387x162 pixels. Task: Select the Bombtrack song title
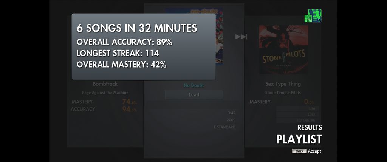[105, 84]
